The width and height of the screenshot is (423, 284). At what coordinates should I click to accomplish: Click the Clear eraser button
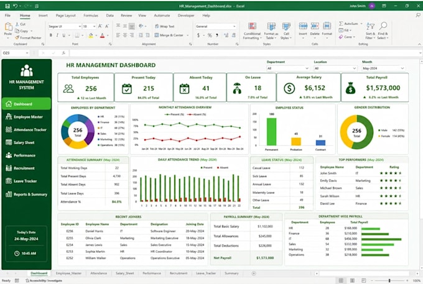coord(347,37)
